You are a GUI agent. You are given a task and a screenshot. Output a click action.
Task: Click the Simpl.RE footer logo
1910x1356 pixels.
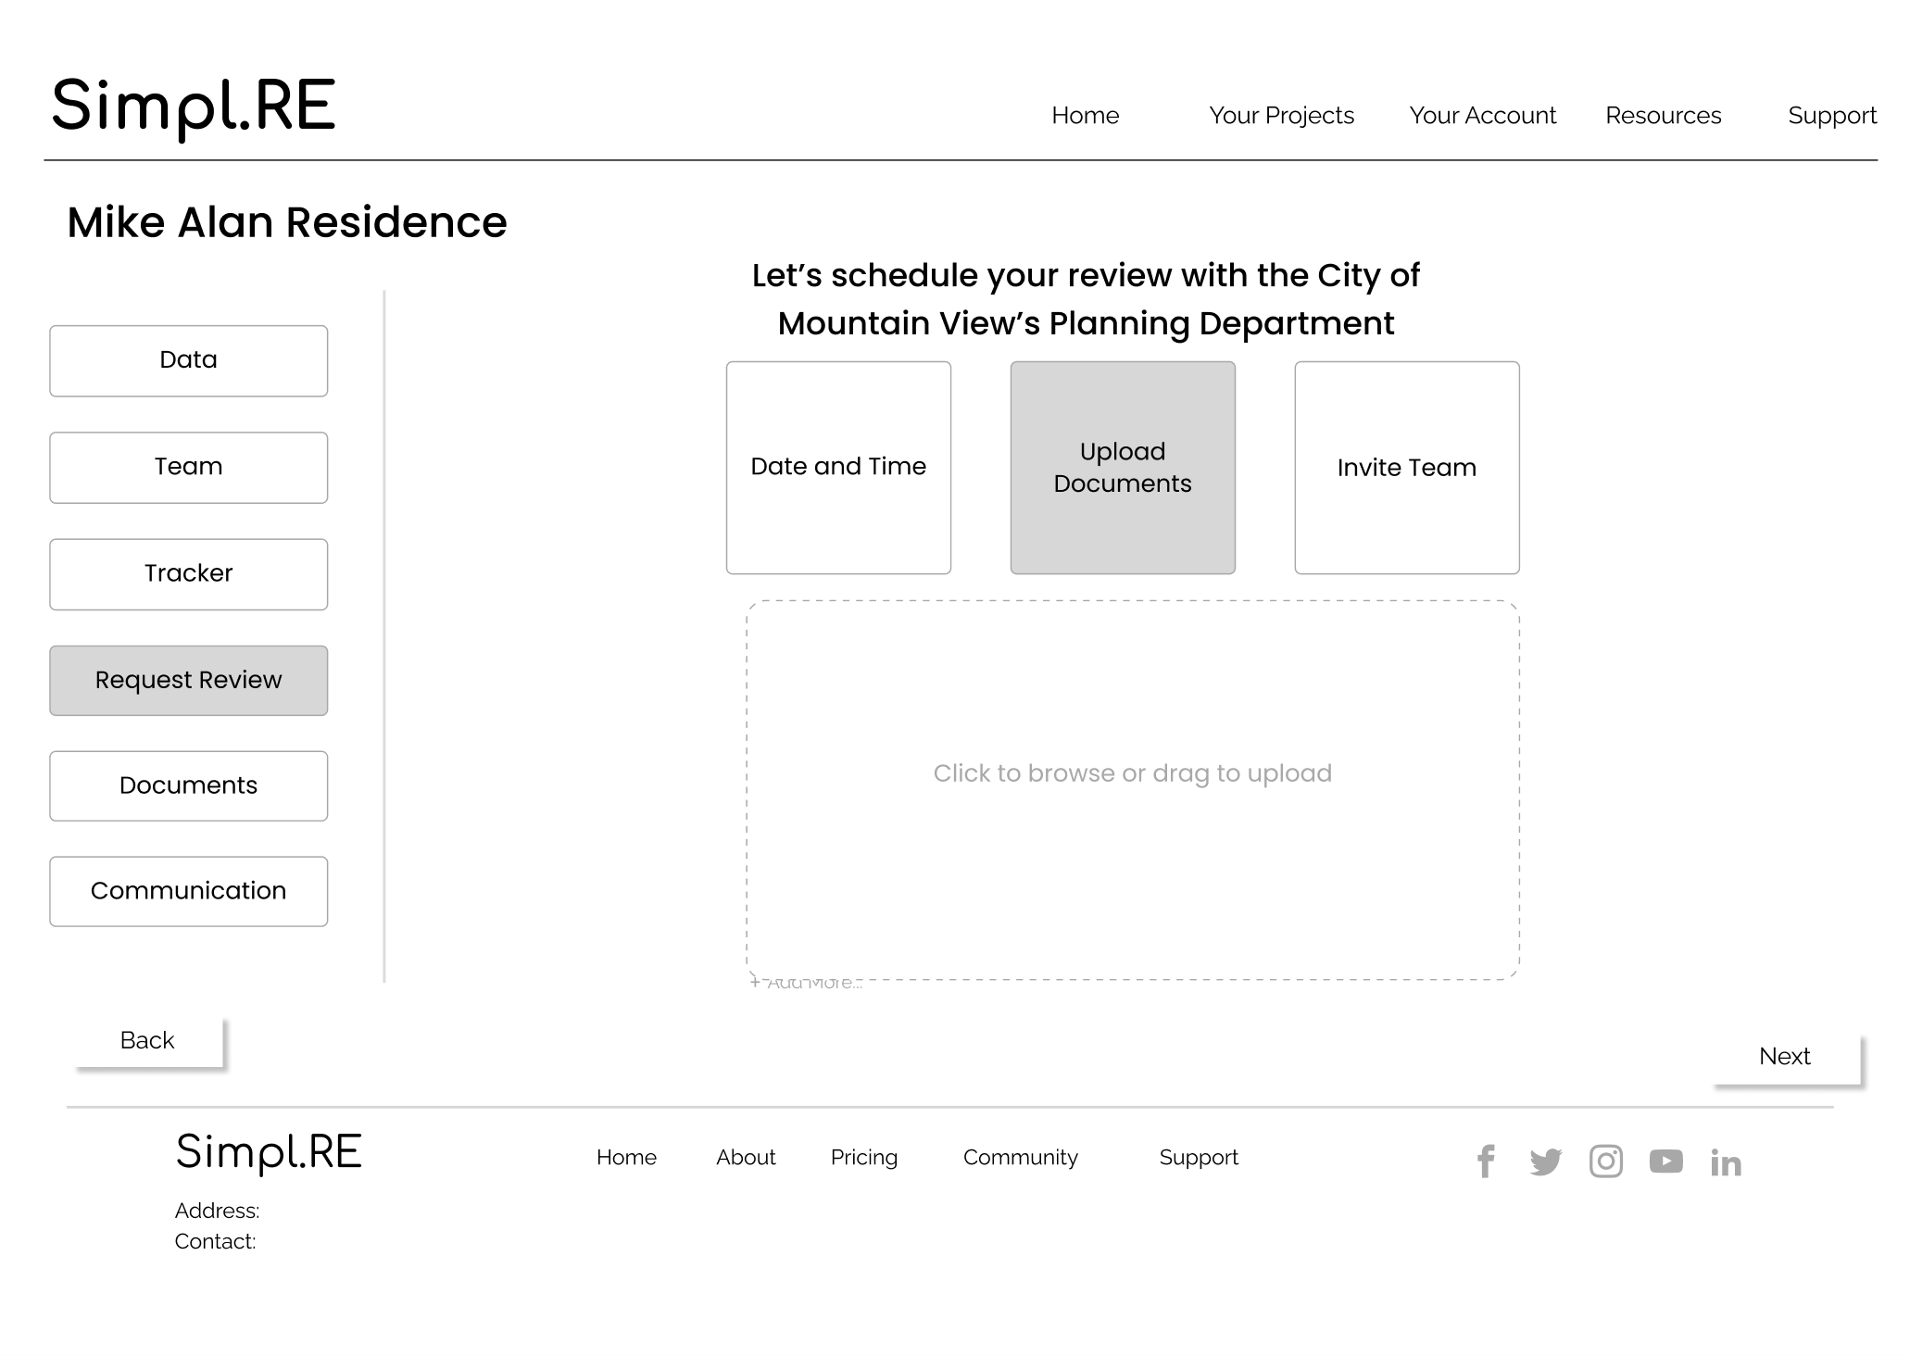(x=269, y=1153)
